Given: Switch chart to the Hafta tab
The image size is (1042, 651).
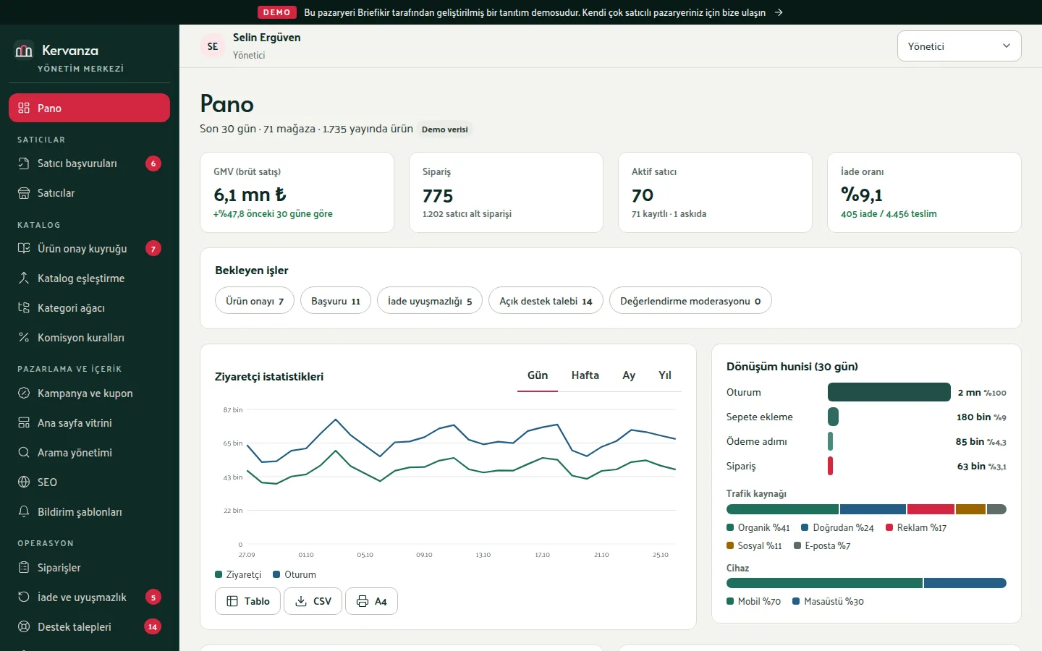Looking at the screenshot, I should tap(585, 375).
